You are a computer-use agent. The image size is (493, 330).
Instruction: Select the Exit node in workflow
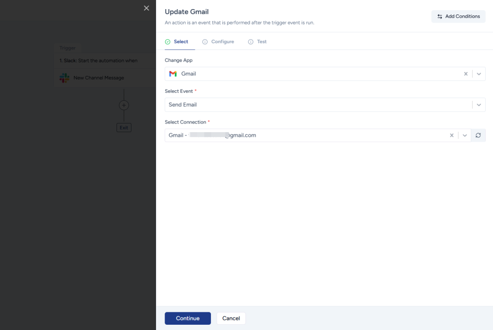[124, 128]
